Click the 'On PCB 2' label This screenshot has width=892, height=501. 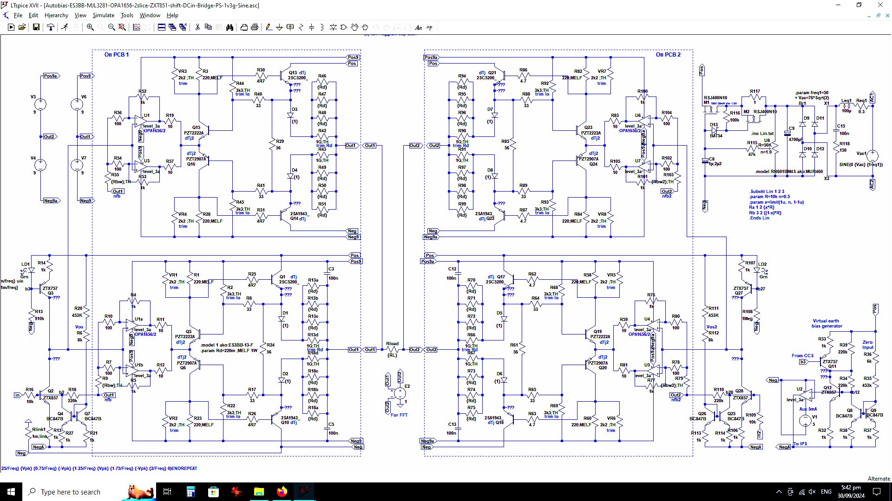(x=668, y=55)
